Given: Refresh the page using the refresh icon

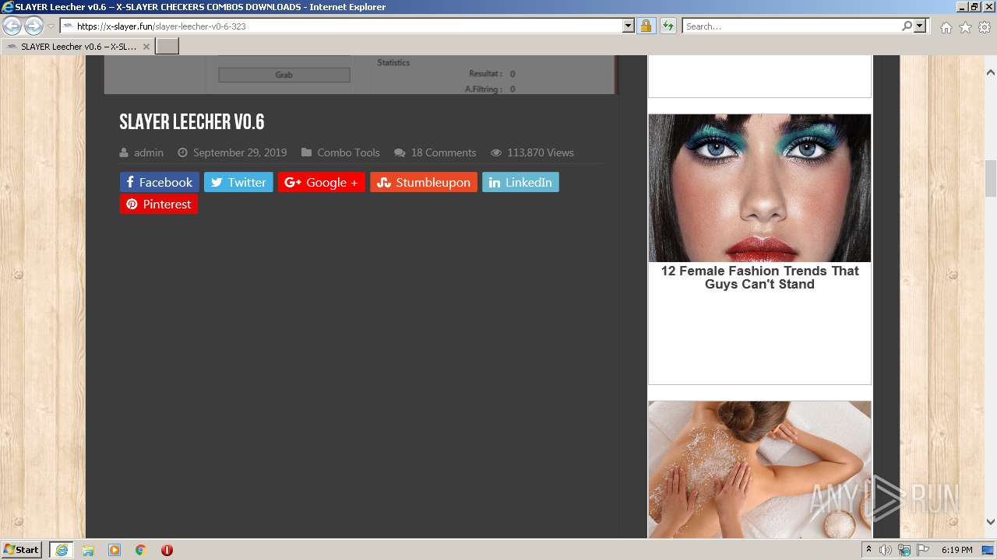Looking at the screenshot, I should pyautogui.click(x=668, y=26).
